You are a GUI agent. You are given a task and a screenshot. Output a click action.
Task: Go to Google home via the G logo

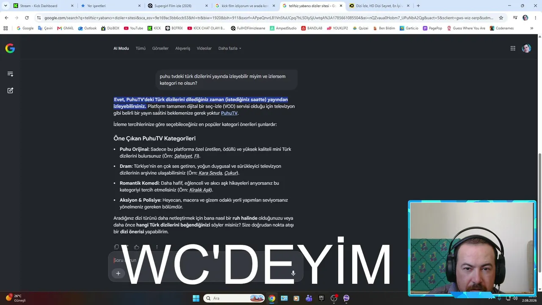pyautogui.click(x=10, y=48)
